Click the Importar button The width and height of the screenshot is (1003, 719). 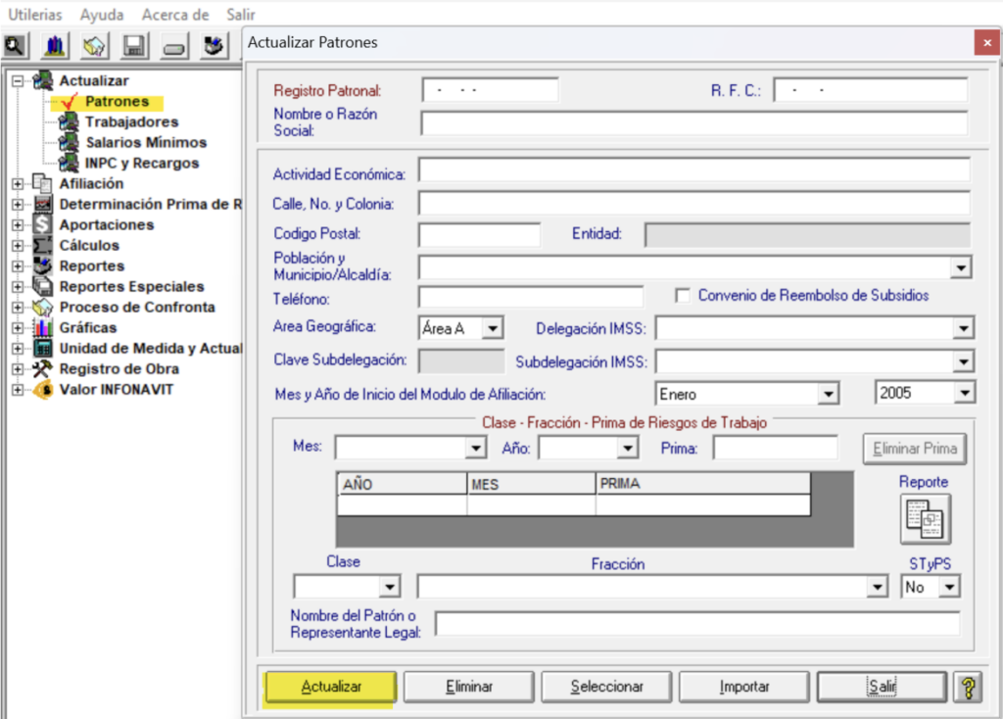point(744,687)
